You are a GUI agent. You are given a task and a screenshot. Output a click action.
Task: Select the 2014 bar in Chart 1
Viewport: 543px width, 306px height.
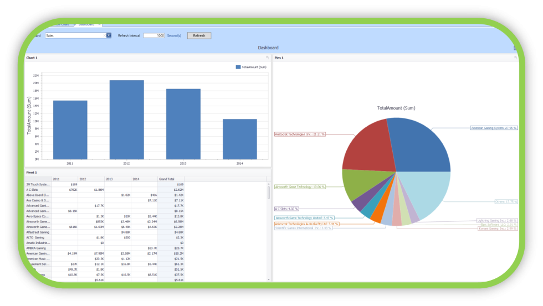tap(239, 139)
